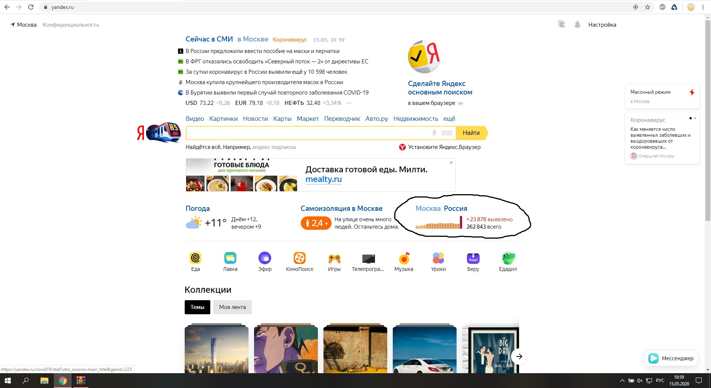Viewport: 711px width, 388px height.
Task: Select the Россия covid statistics tab
Action: [455, 209]
